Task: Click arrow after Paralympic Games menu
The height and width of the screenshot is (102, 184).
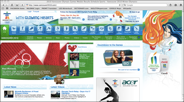Action: coord(139,37)
